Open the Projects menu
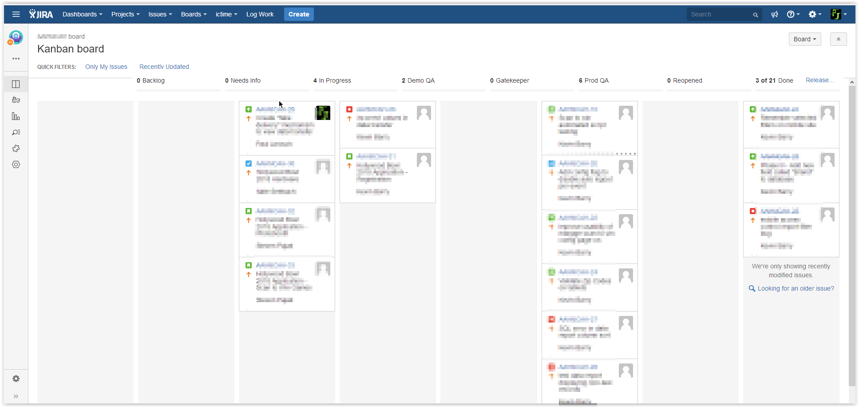 coord(126,14)
